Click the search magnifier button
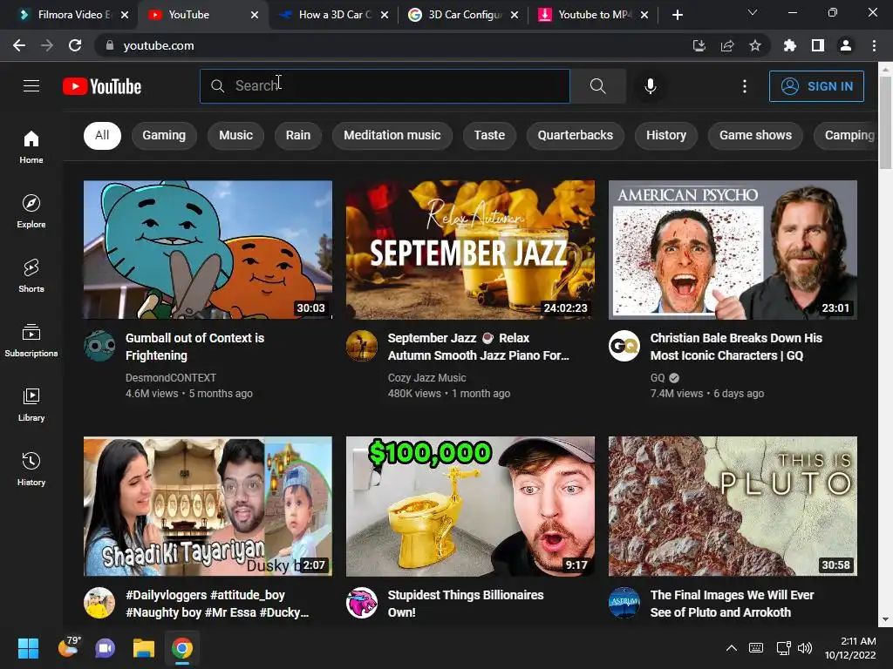The height and width of the screenshot is (669, 893). click(598, 86)
